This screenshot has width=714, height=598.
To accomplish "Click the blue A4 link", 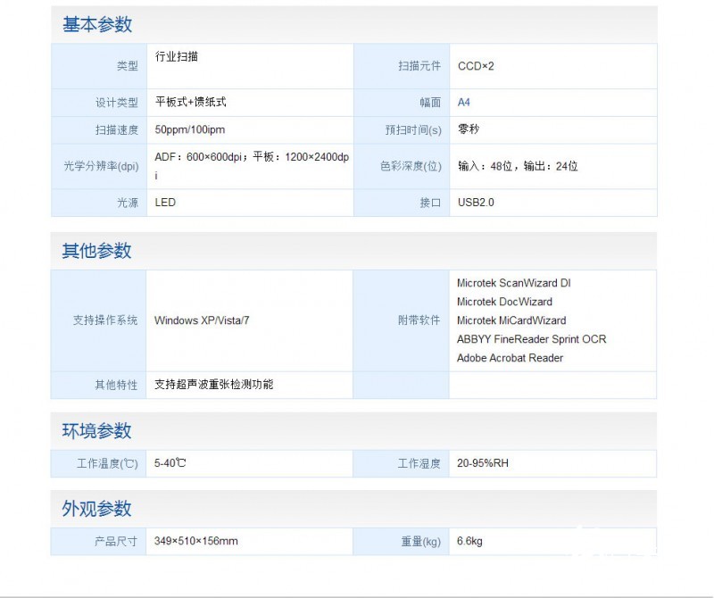I will (x=464, y=103).
